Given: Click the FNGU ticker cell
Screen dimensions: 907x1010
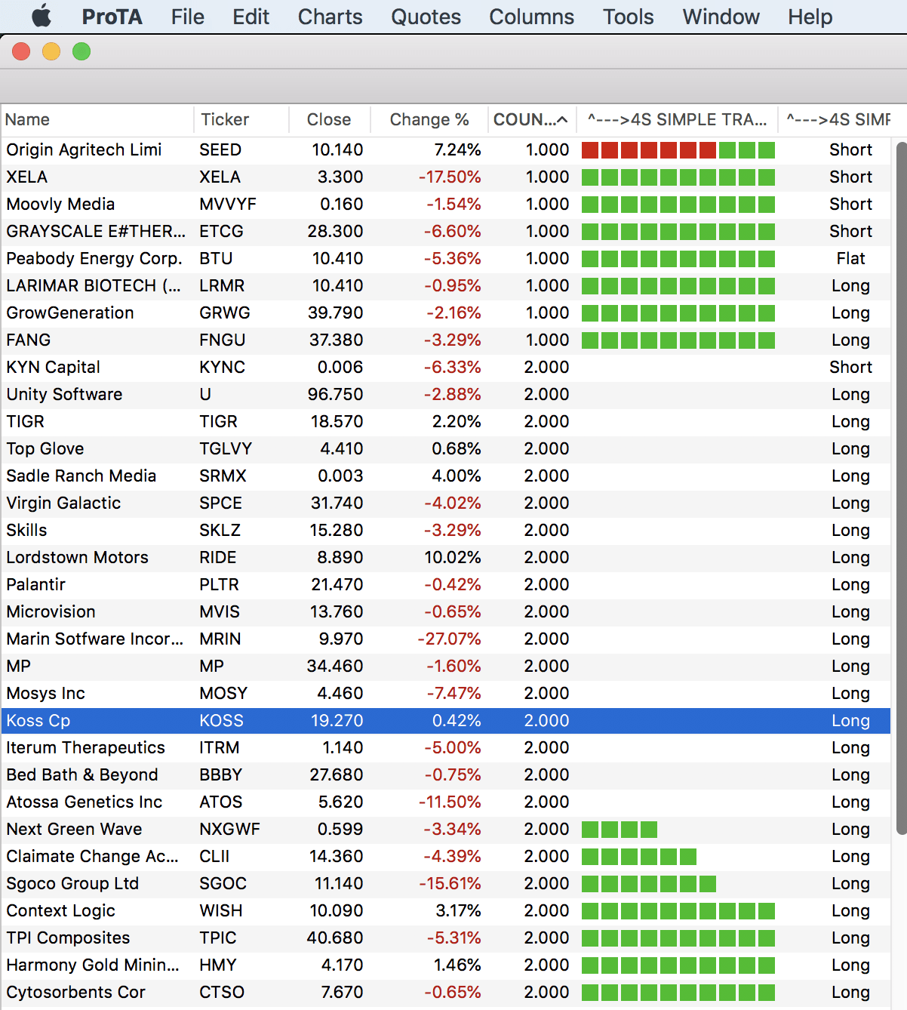Looking at the screenshot, I should pos(223,340).
